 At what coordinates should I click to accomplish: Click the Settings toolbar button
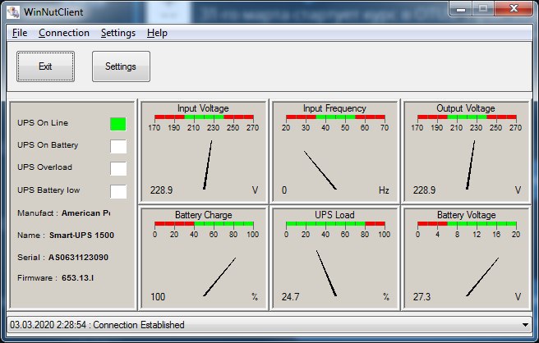pos(121,66)
